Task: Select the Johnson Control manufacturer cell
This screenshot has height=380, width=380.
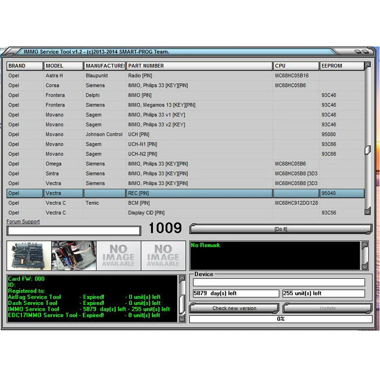Action: [x=104, y=134]
